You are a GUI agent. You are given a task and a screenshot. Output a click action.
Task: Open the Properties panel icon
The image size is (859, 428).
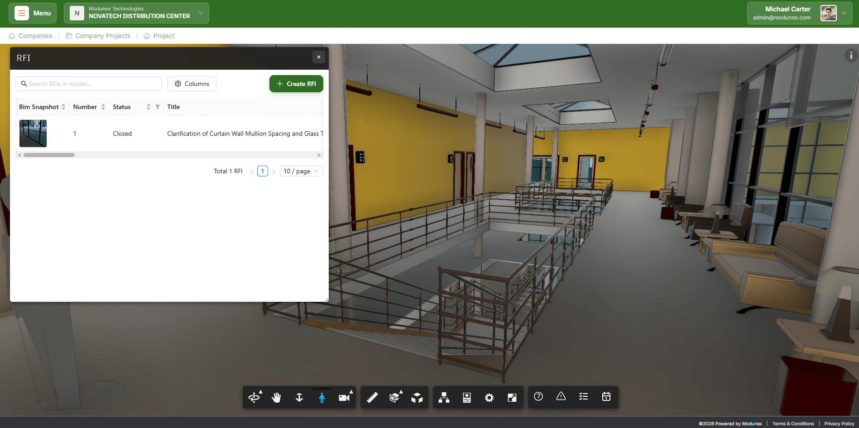pyautogui.click(x=466, y=397)
